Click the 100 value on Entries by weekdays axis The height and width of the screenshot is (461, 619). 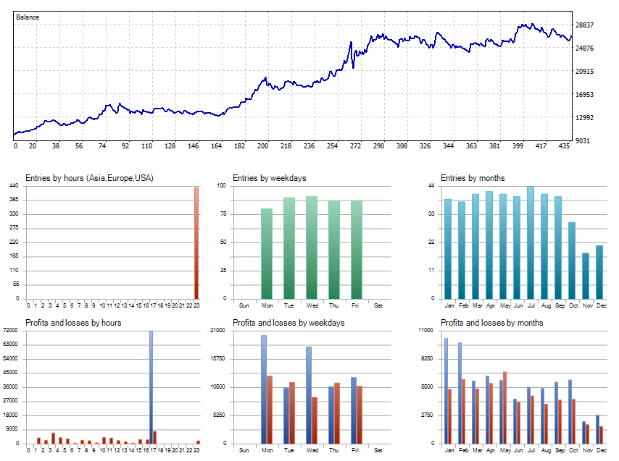pyautogui.click(x=222, y=185)
